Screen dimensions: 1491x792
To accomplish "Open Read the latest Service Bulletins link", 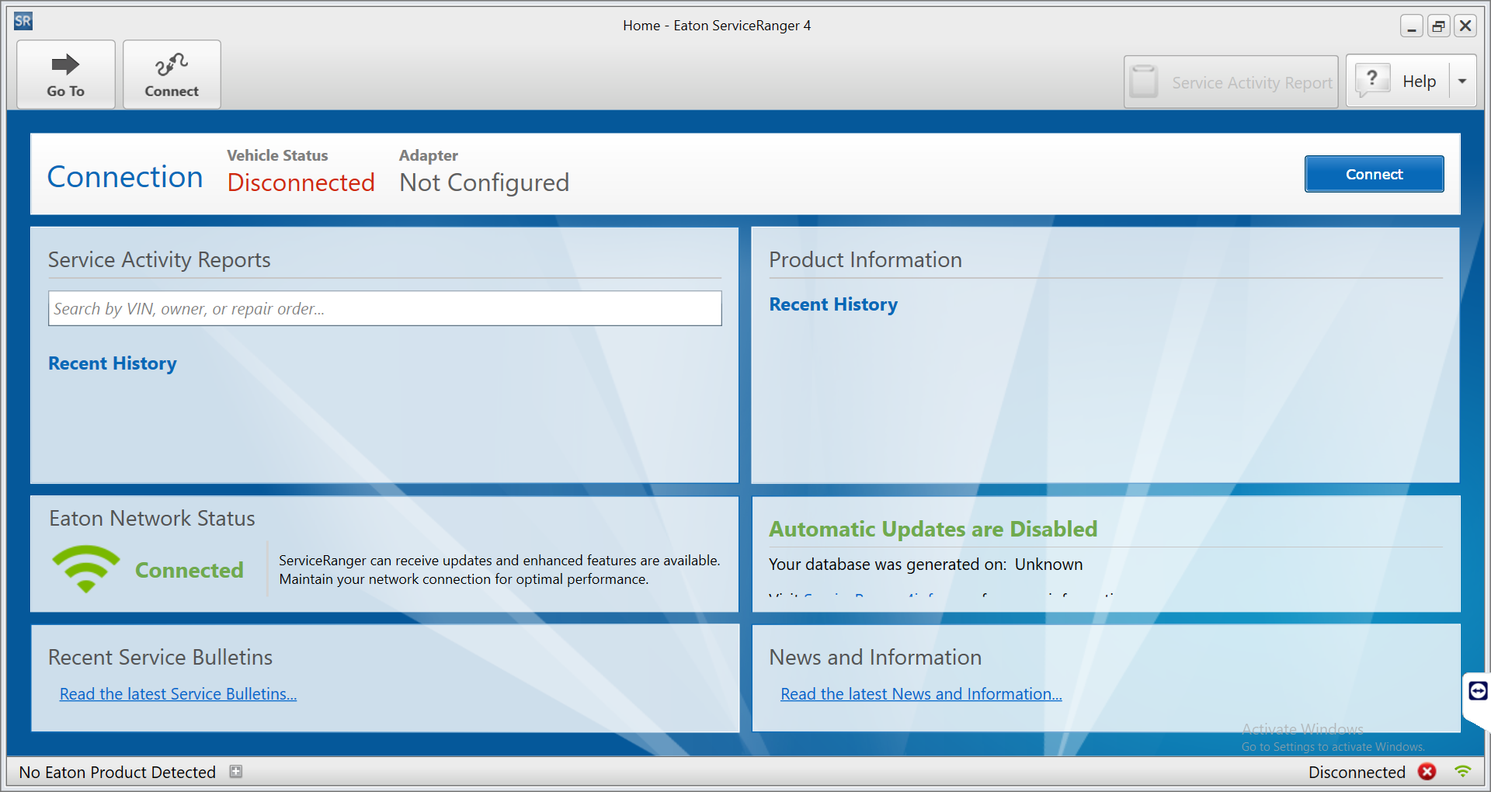I will coord(178,694).
